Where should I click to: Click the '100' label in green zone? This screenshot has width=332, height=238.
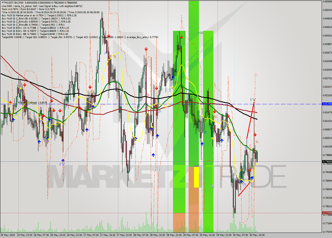[200, 33]
